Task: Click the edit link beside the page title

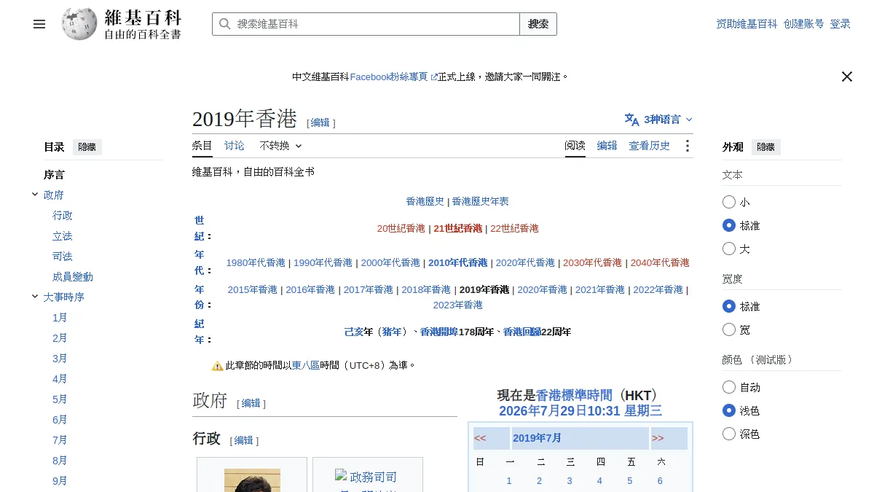Action: point(320,123)
